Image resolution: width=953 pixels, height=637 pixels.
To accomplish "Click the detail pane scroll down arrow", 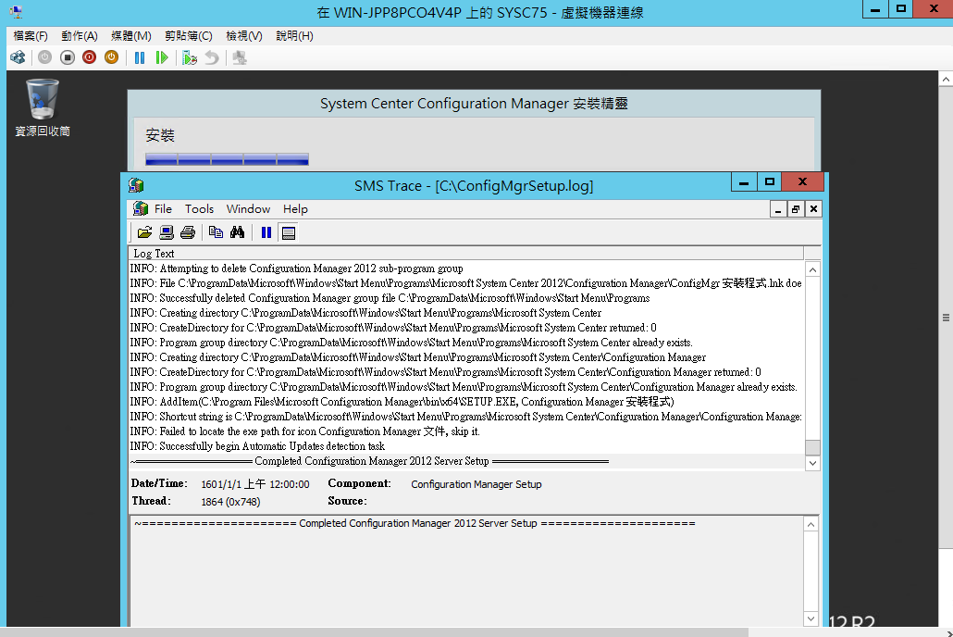I will (x=811, y=618).
